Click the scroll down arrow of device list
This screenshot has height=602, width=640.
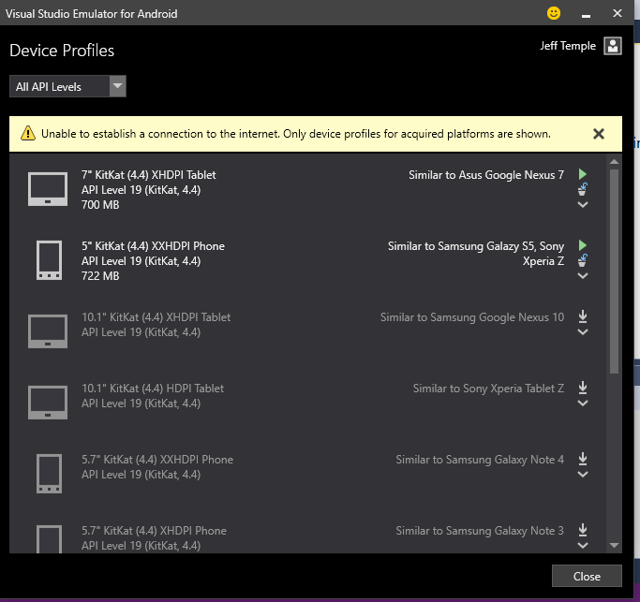(x=615, y=545)
